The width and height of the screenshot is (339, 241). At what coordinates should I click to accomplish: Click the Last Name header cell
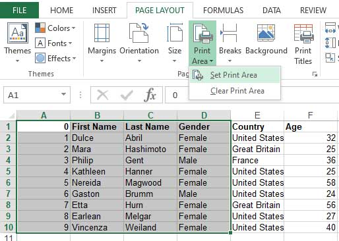(x=150, y=126)
